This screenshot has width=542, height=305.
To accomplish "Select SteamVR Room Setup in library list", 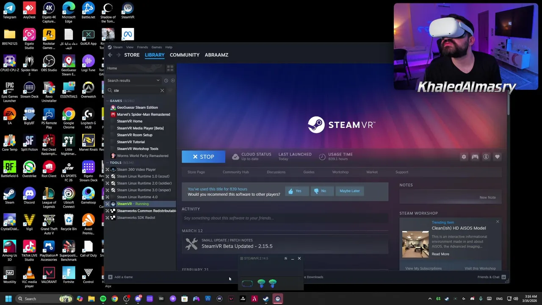I will [134, 135].
